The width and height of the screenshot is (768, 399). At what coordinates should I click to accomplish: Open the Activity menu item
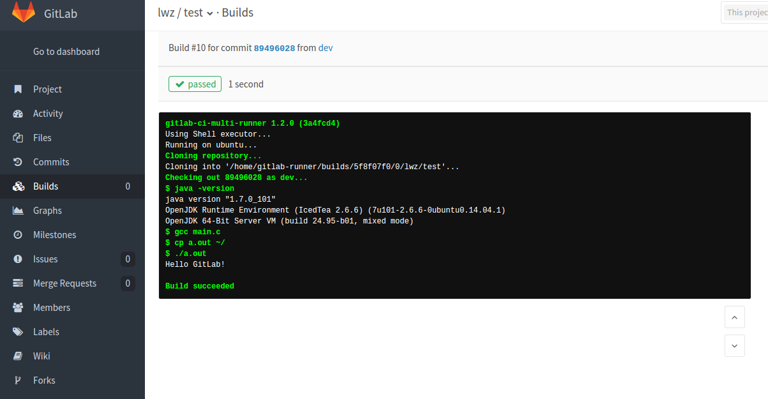click(x=72, y=114)
